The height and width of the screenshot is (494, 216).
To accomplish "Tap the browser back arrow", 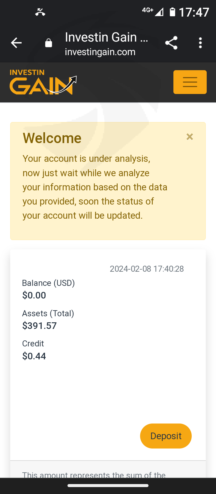I will (x=16, y=43).
